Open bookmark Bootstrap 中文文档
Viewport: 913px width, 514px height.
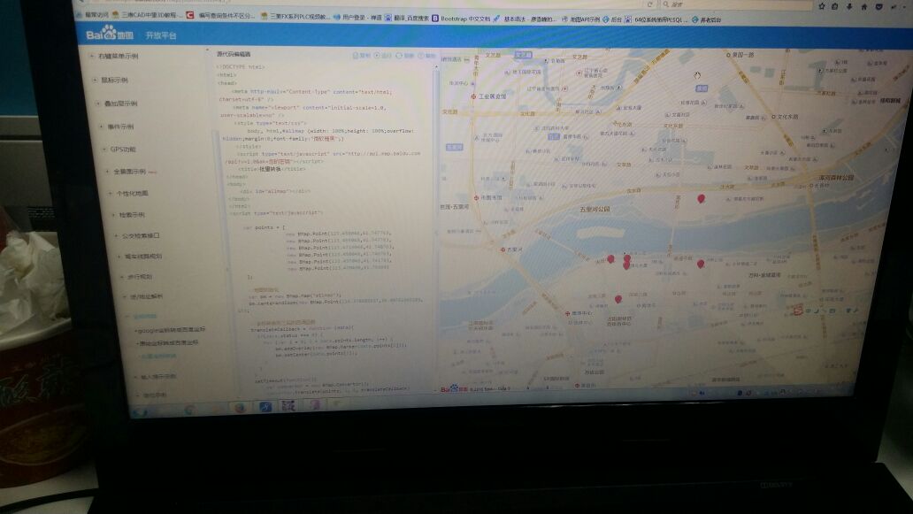461,19
